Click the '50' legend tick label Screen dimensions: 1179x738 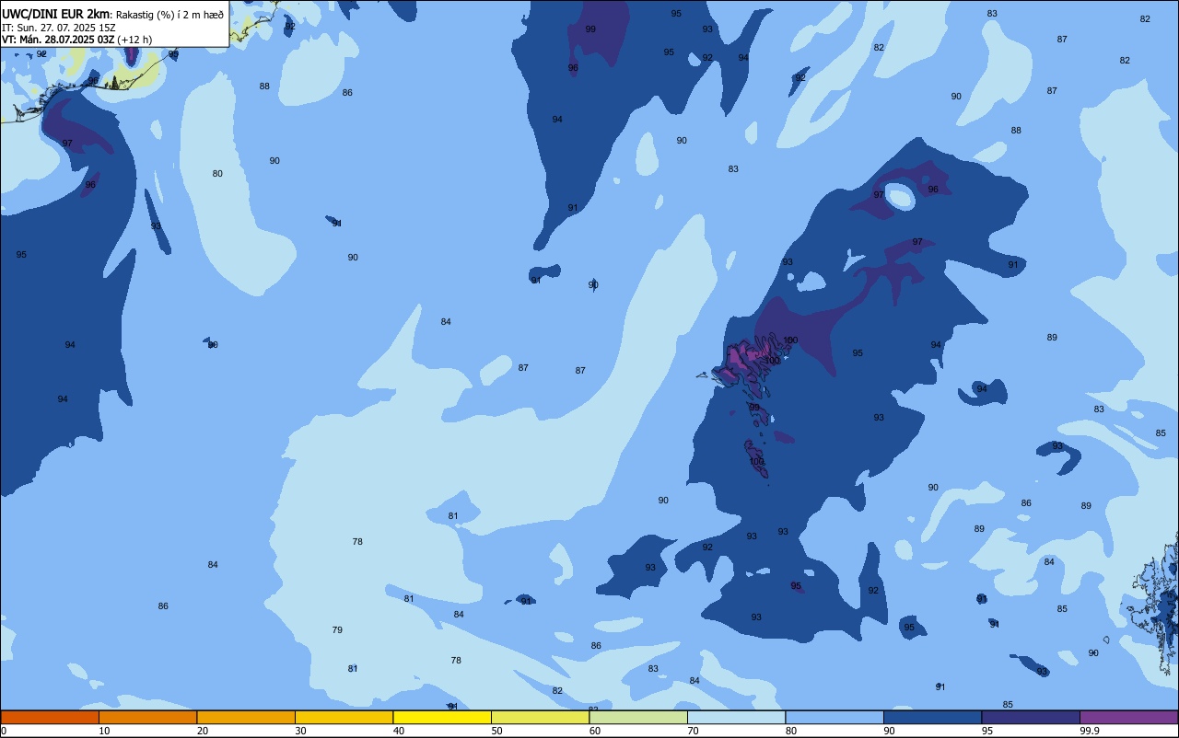click(x=497, y=731)
